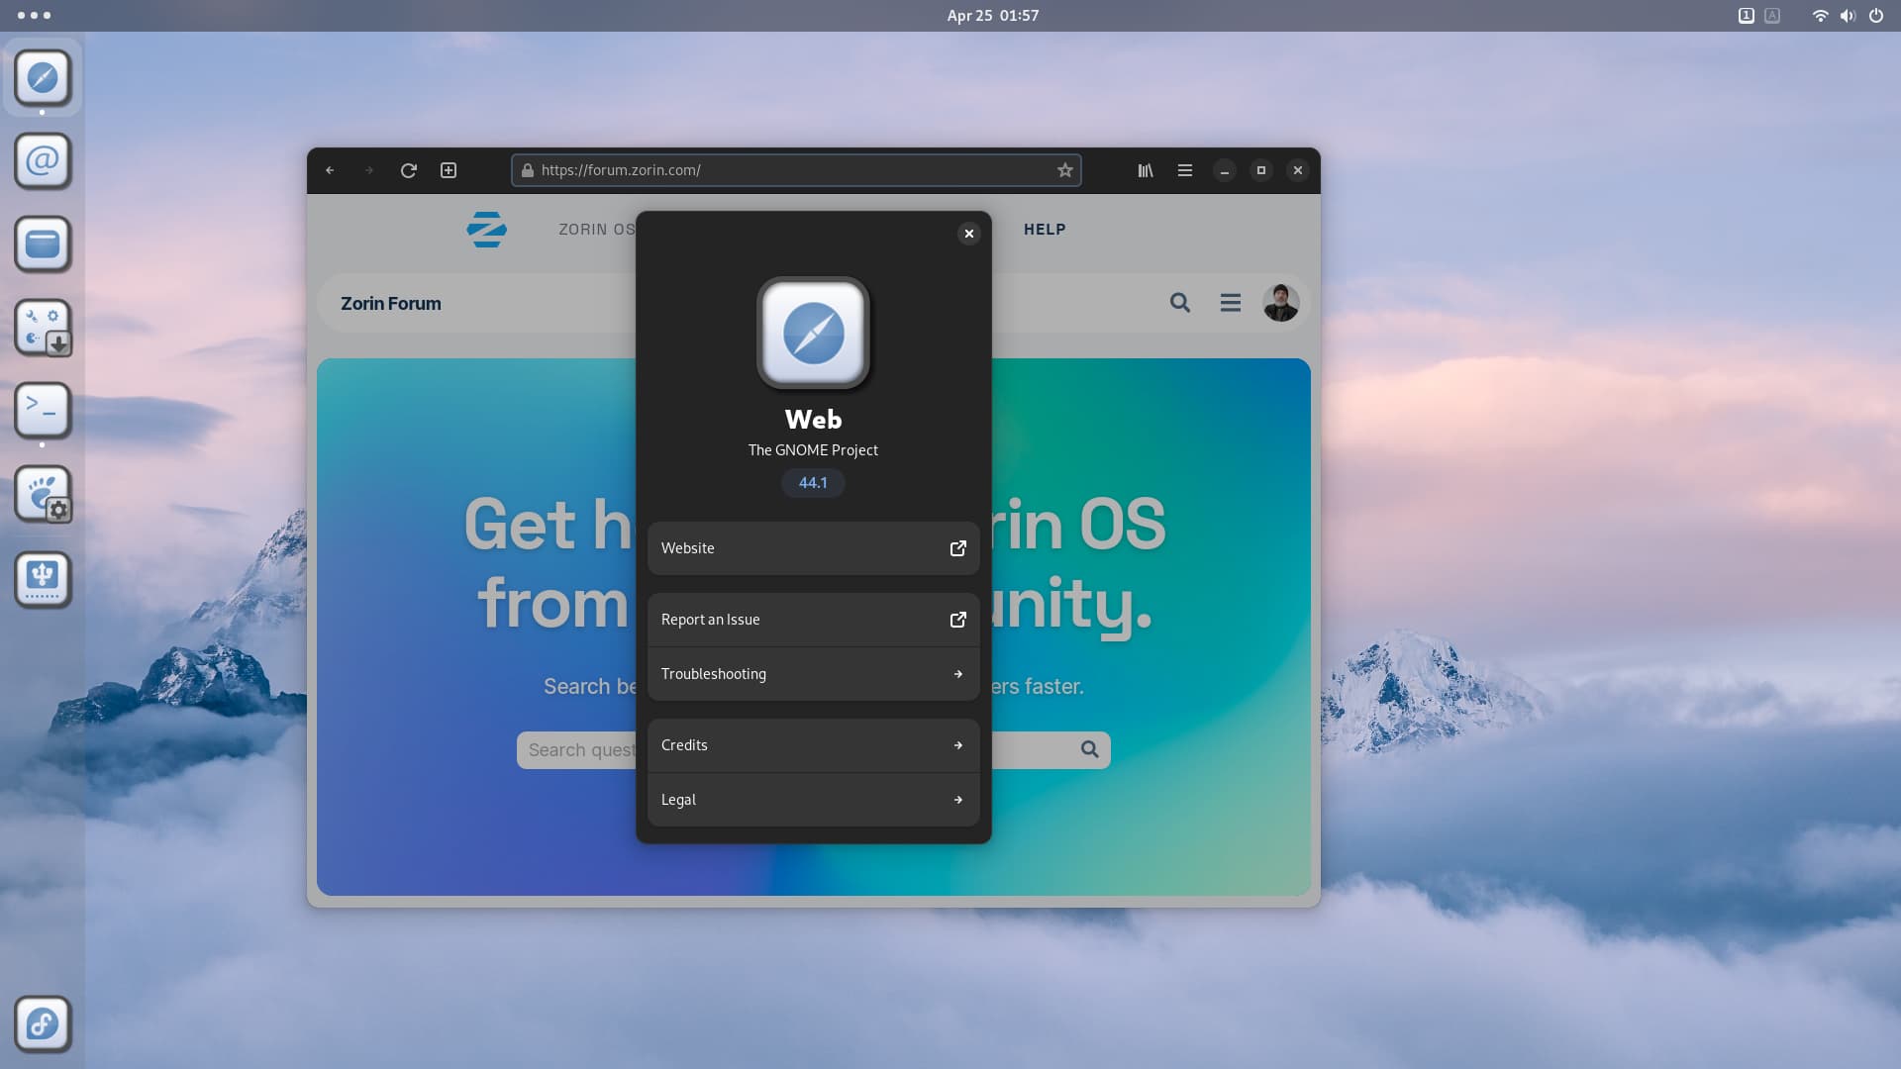Open Report an Issue link
The width and height of the screenshot is (1901, 1069).
tap(813, 620)
